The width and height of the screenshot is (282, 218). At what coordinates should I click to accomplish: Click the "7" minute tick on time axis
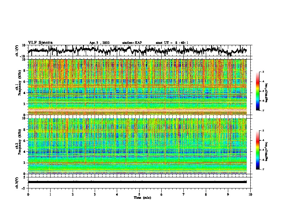coord(184,194)
